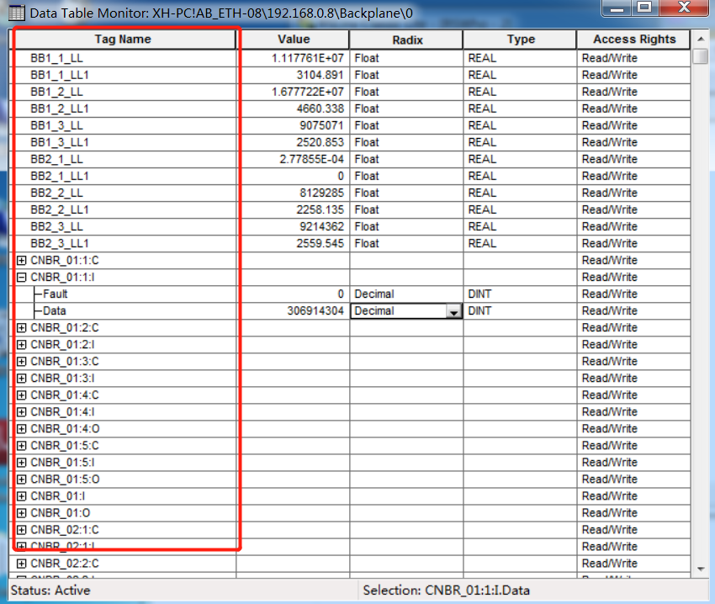The image size is (715, 604).
Task: Click the Type column header
Action: [x=520, y=40]
